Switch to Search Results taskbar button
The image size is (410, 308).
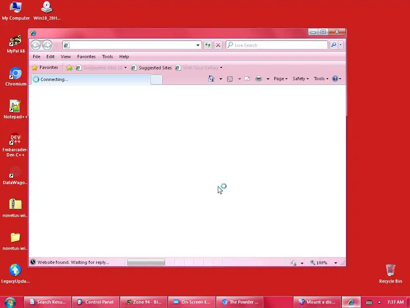click(48, 302)
